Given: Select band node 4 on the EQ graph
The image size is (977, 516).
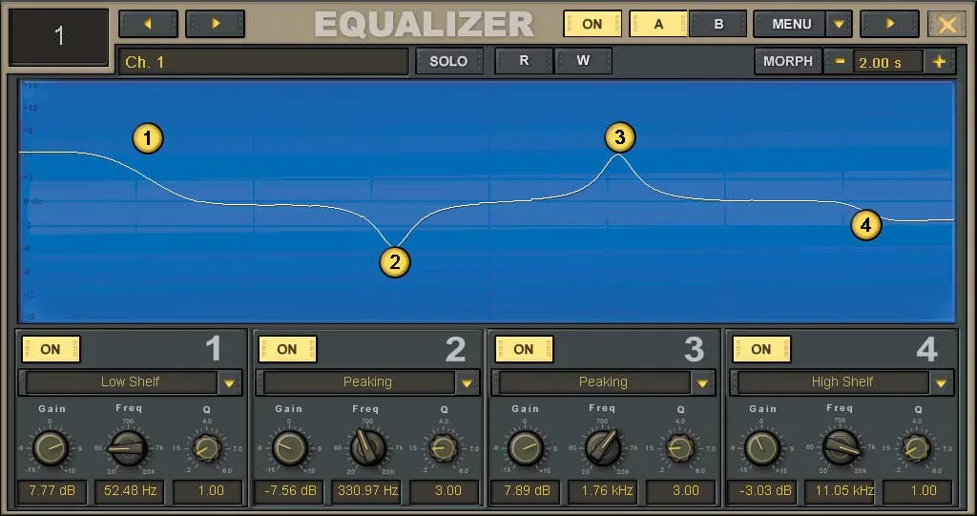Looking at the screenshot, I should pos(866,225).
